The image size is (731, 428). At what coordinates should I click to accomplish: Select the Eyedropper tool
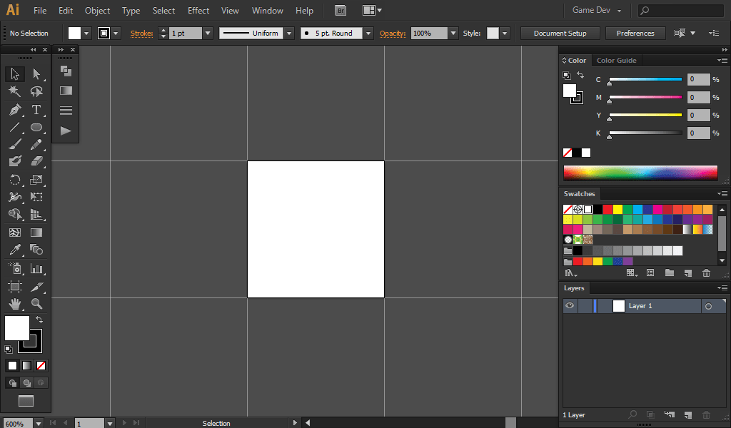coord(14,250)
